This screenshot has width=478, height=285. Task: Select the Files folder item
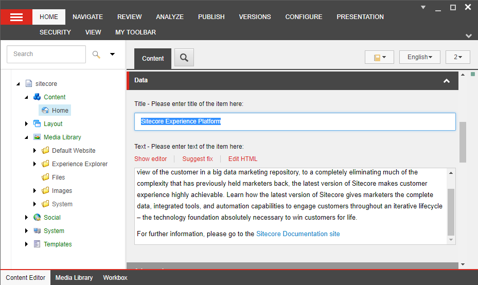pos(58,177)
